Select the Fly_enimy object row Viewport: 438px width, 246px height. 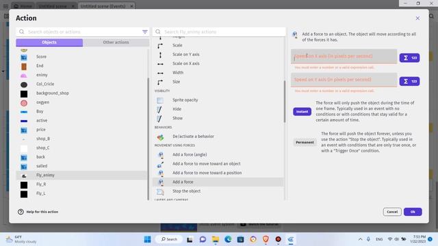(81, 175)
